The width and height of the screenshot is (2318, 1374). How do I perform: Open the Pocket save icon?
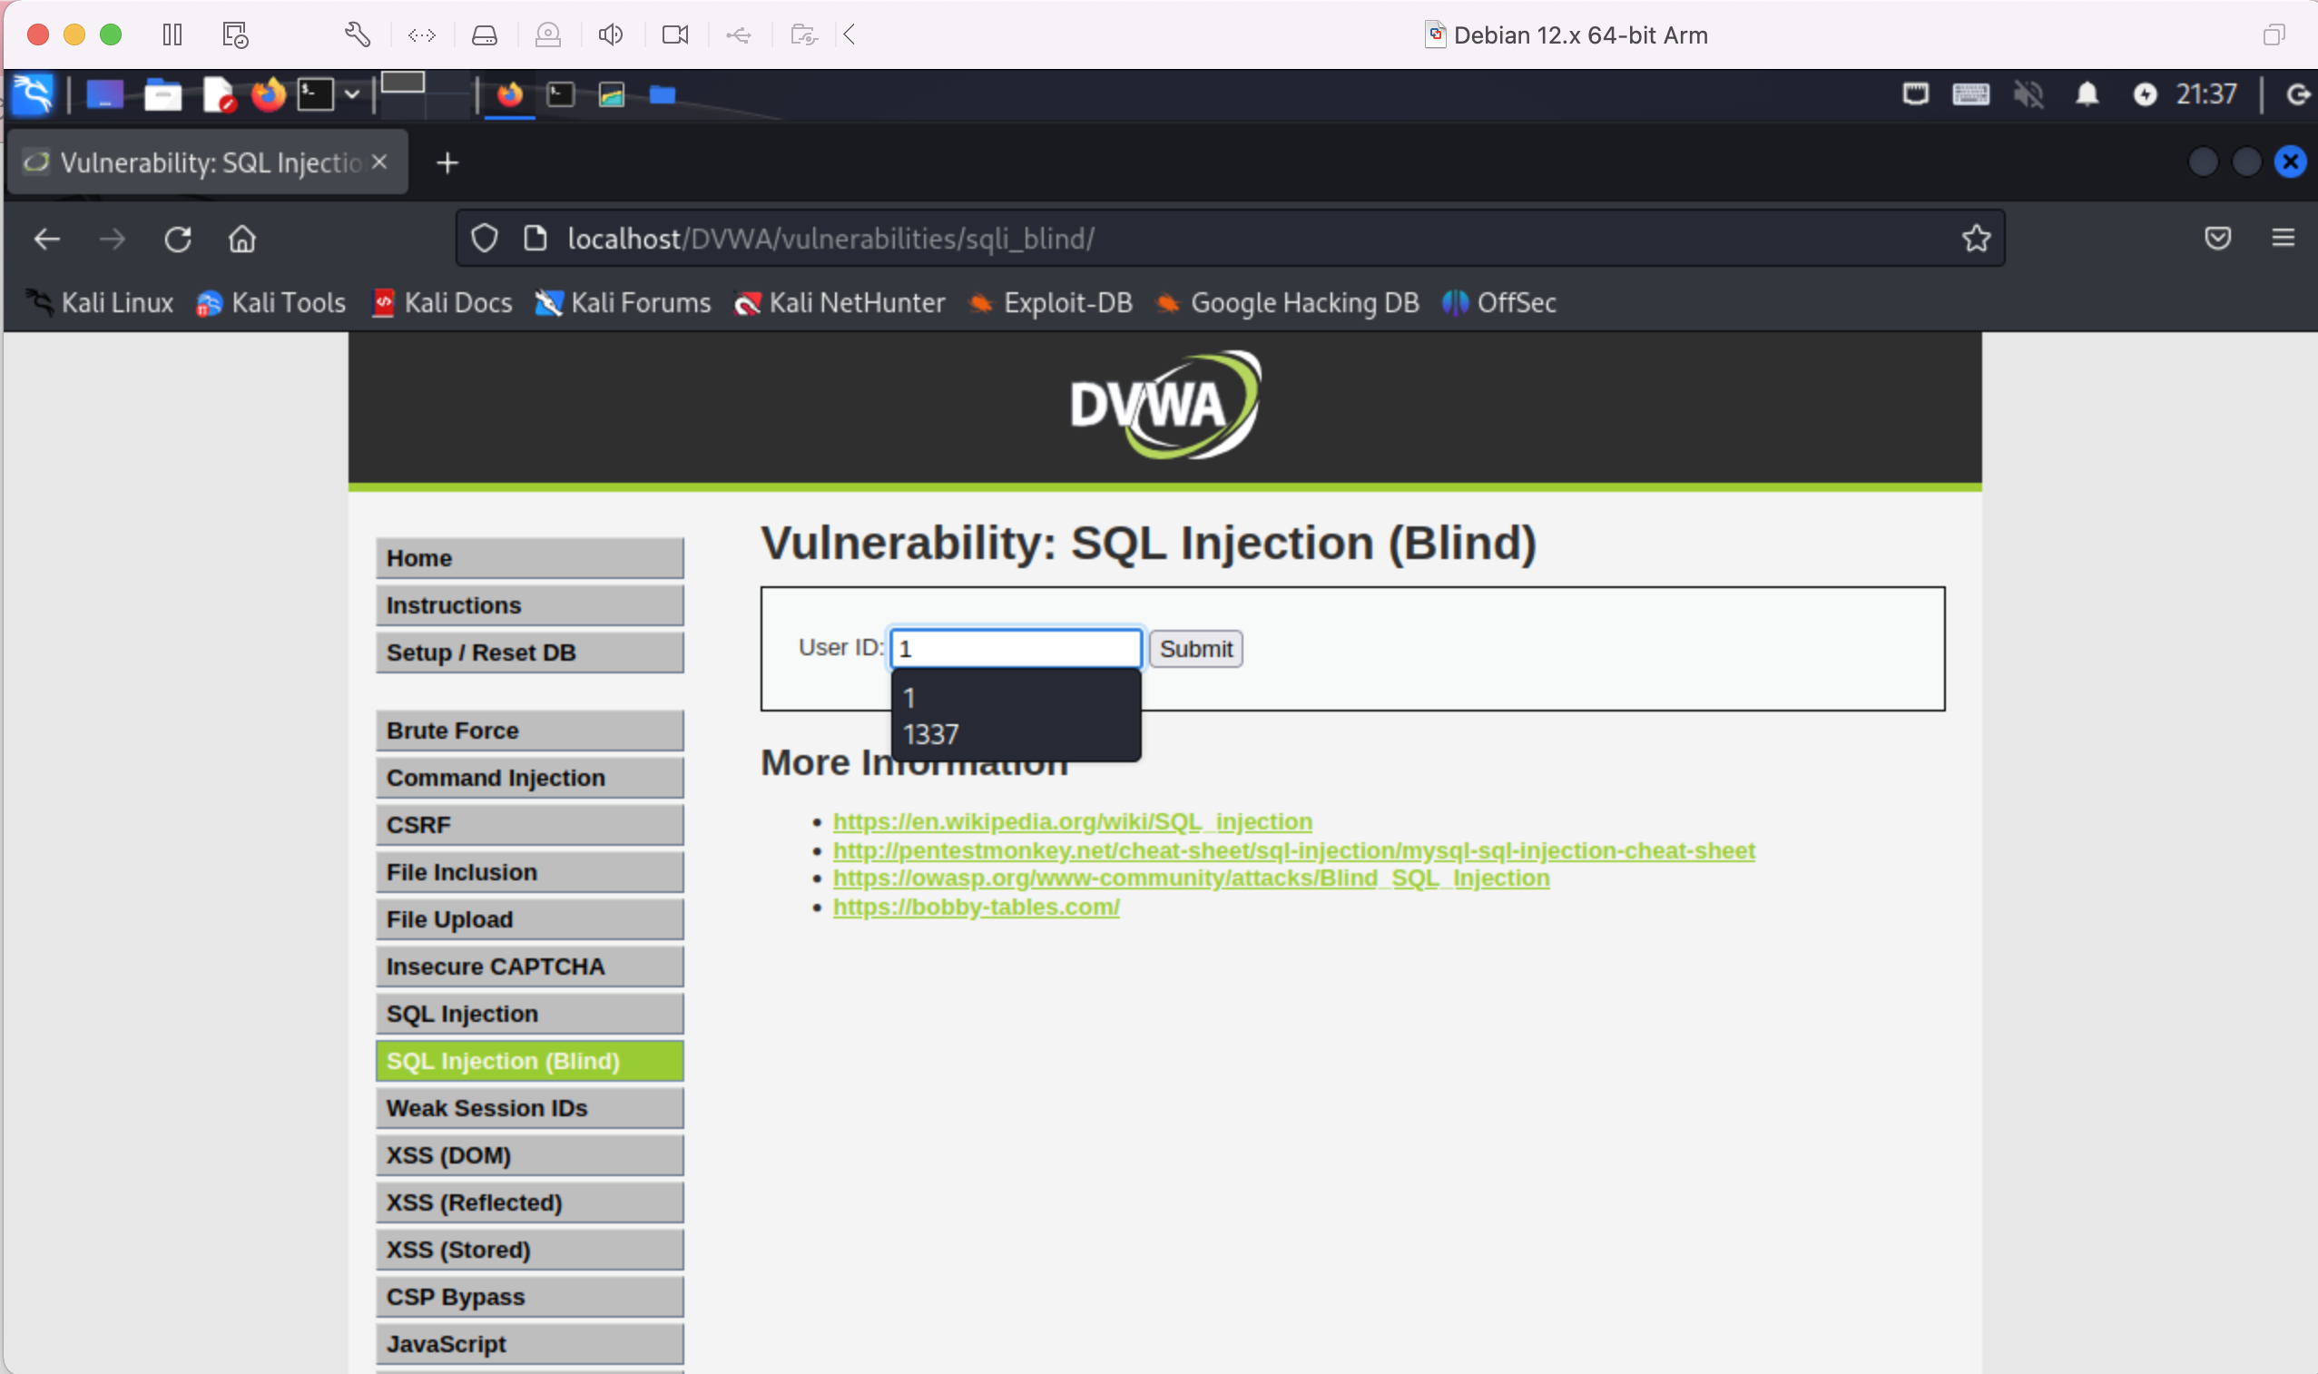coord(2218,239)
